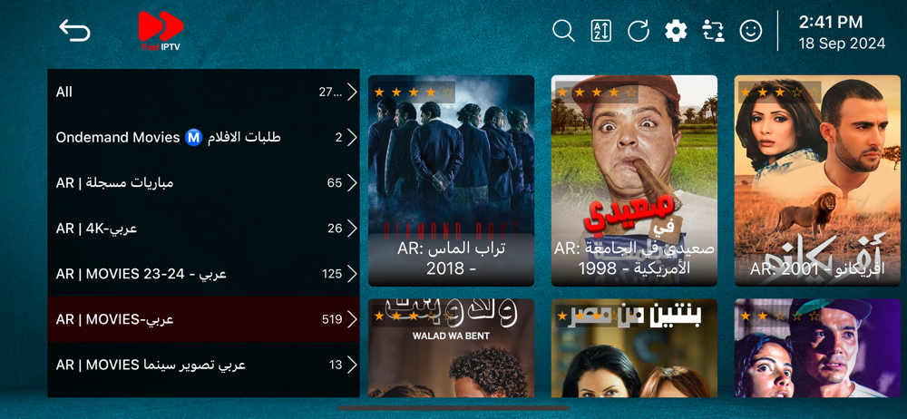The height and width of the screenshot is (419, 907).
Task: Select the Ondemand Movies category
Action: coord(203,138)
